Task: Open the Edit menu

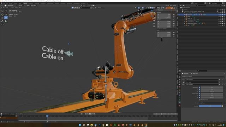Action: [x=7, y=3]
